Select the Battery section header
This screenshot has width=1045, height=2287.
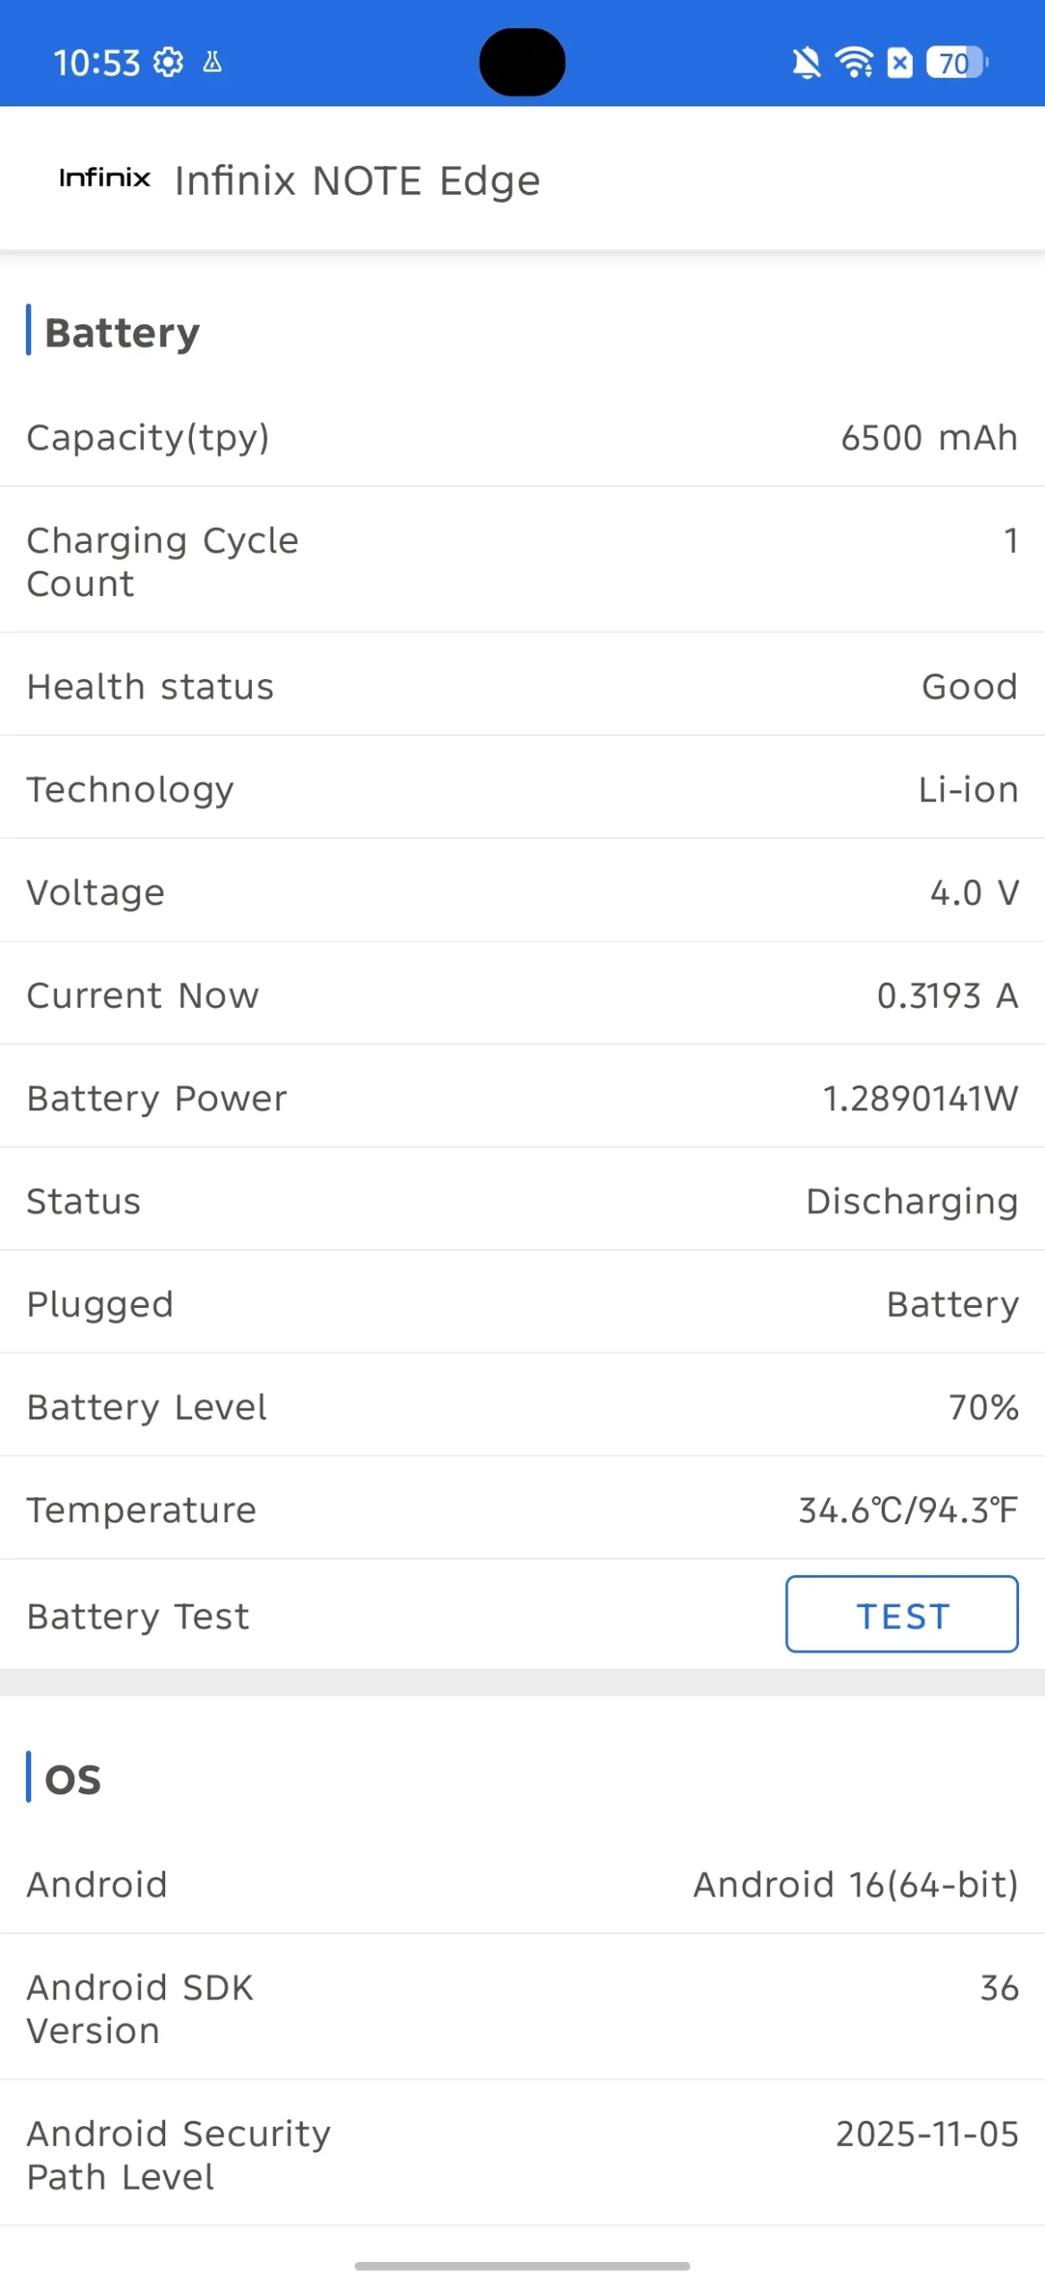(x=122, y=332)
